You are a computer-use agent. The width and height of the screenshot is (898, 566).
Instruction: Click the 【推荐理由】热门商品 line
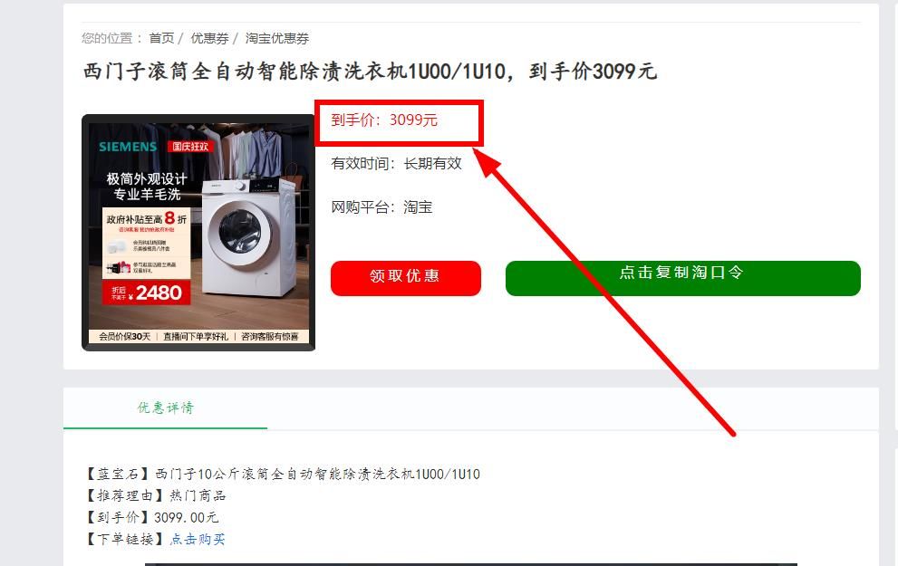155,495
